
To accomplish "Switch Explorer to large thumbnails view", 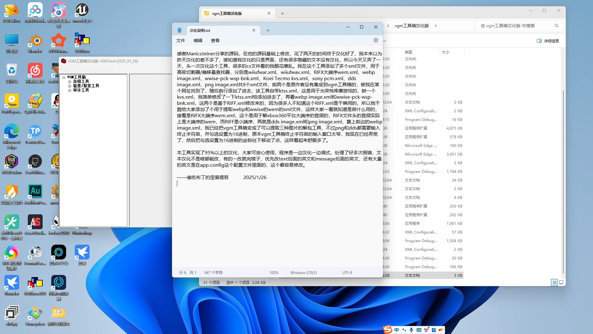I will tap(561, 282).
